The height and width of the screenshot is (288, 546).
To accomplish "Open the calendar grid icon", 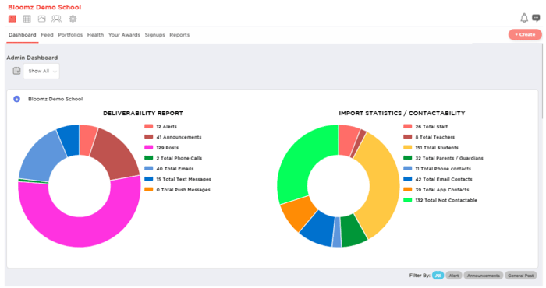I will click(27, 19).
